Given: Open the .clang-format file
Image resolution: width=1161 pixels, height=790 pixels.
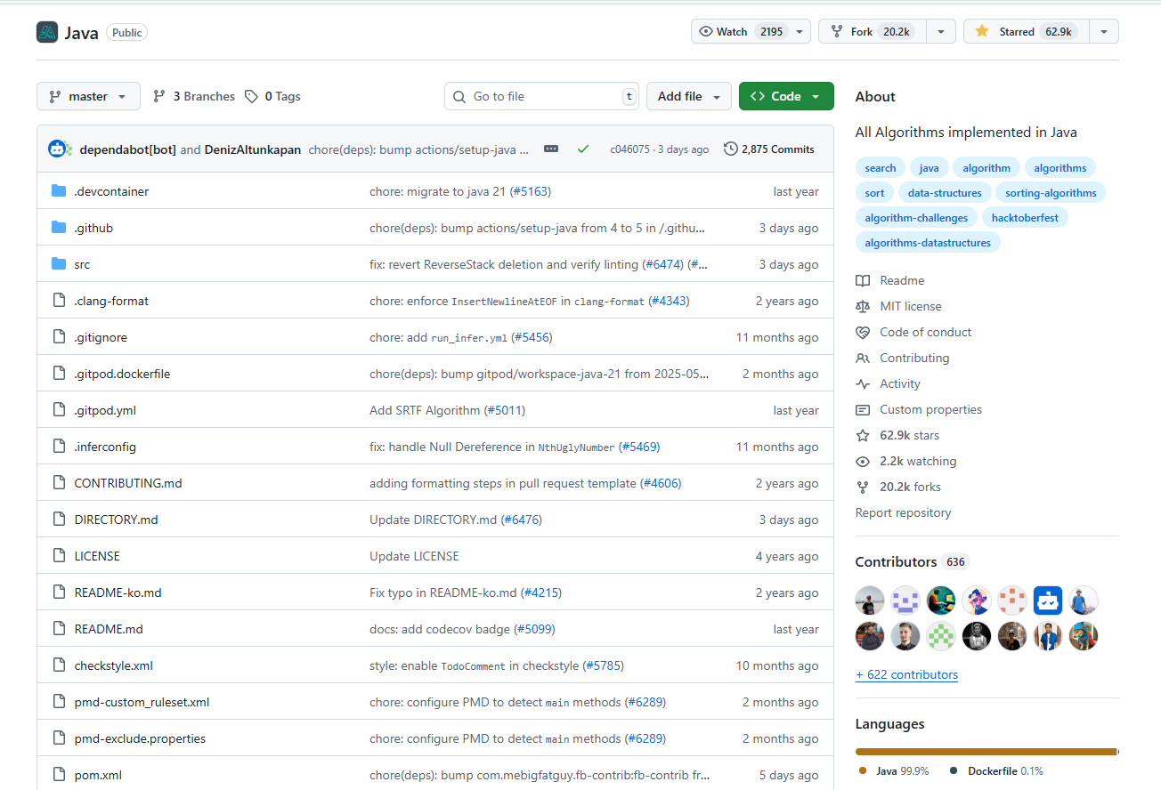Looking at the screenshot, I should (111, 301).
